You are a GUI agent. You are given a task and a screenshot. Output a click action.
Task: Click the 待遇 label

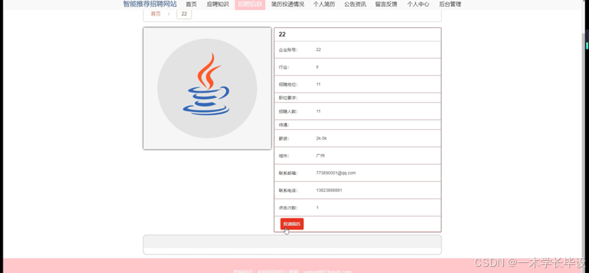[x=284, y=125]
